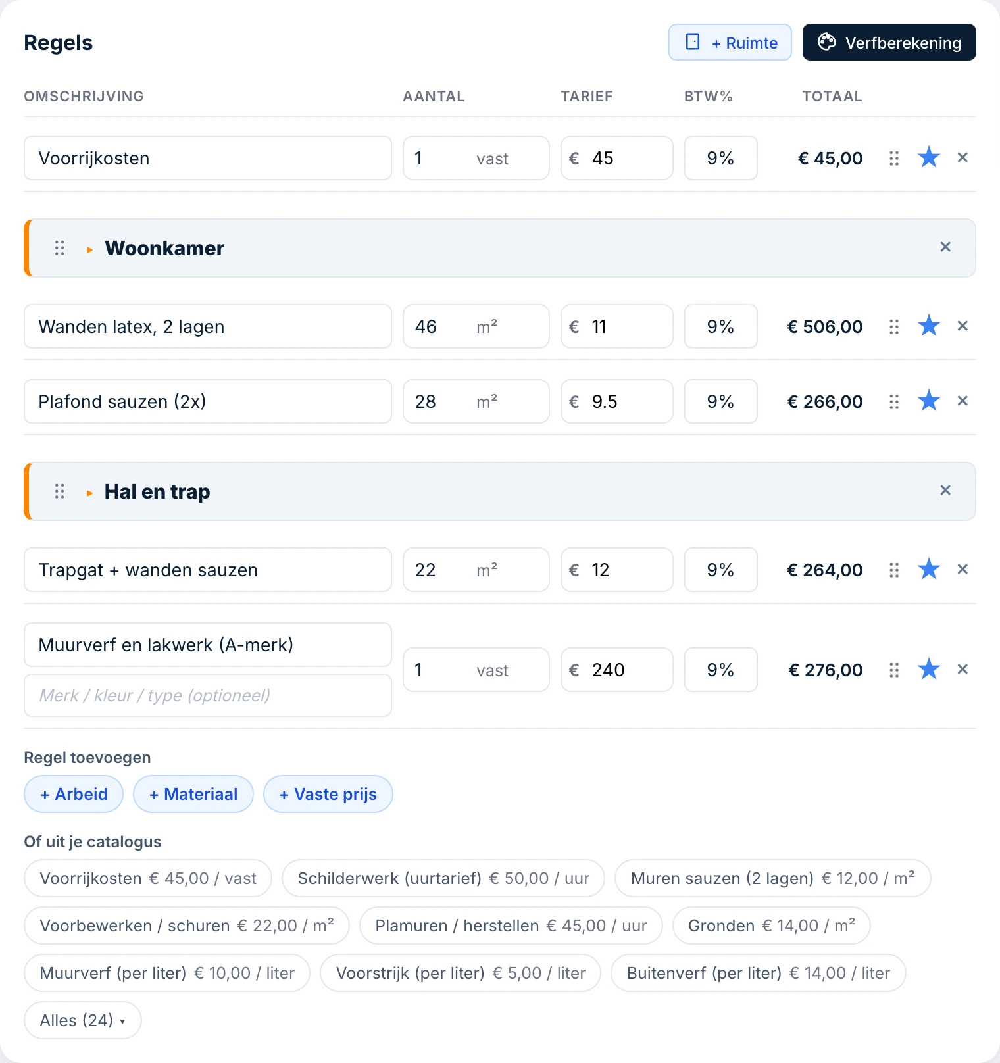The height and width of the screenshot is (1063, 1000).
Task: Add a Vaste prijs line
Action: 328,794
